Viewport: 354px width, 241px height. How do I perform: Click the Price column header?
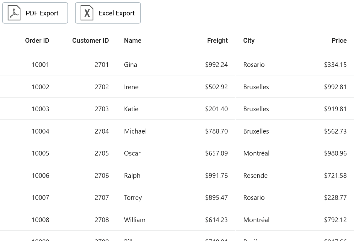click(339, 41)
